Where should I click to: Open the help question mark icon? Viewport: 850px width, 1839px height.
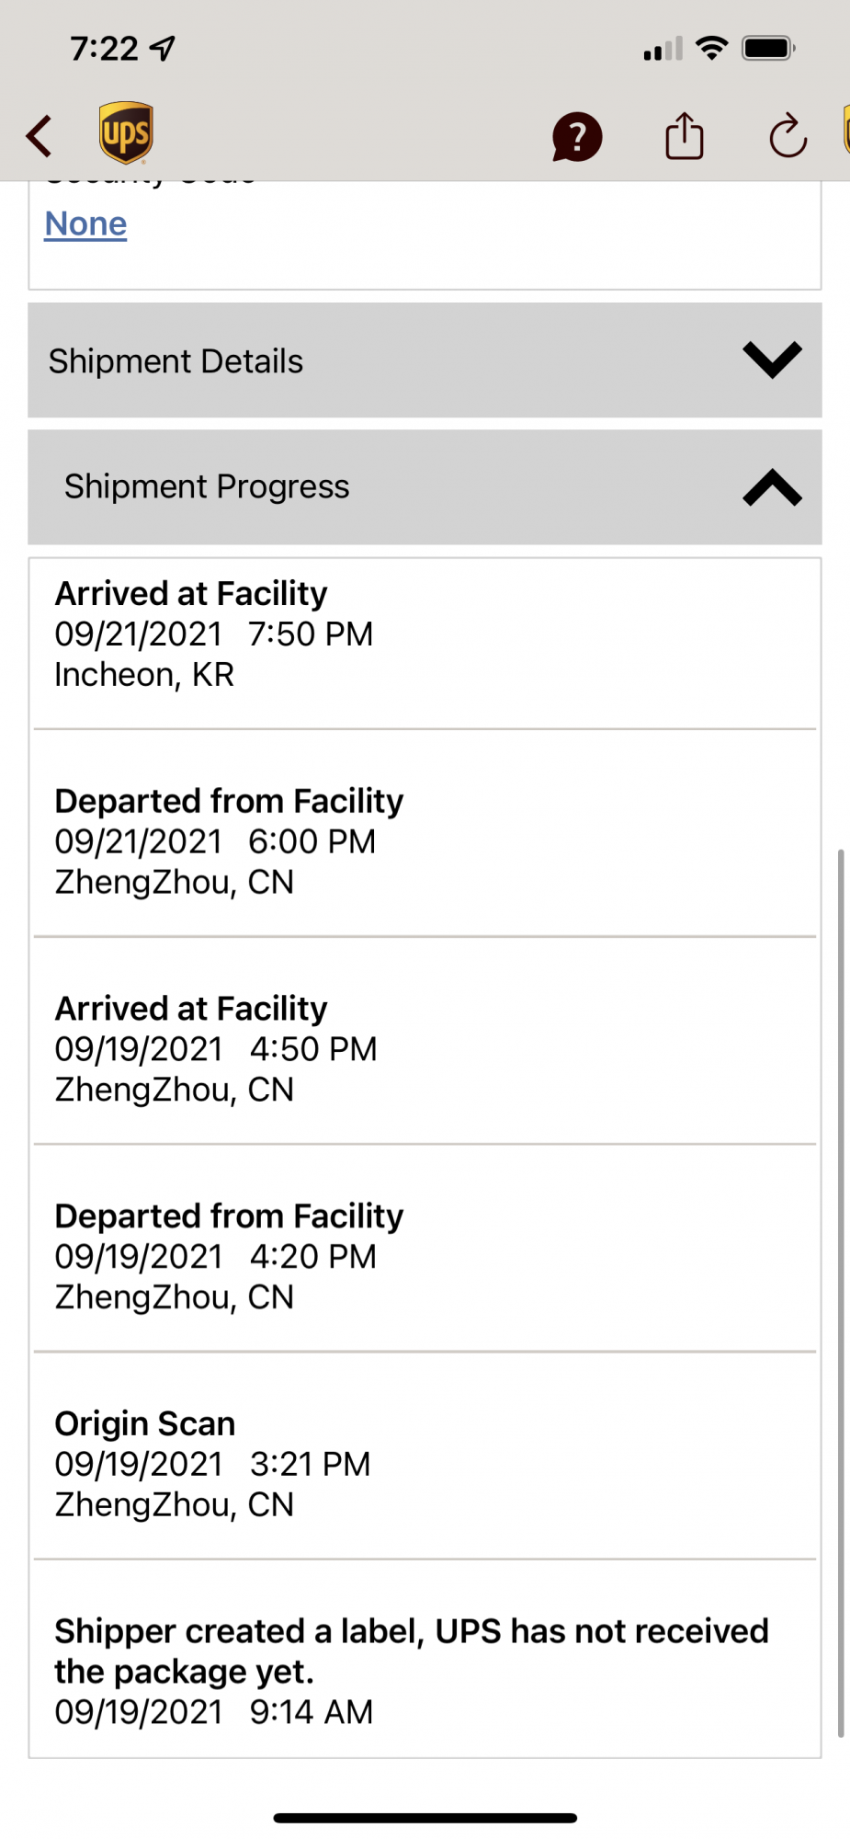pyautogui.click(x=577, y=137)
